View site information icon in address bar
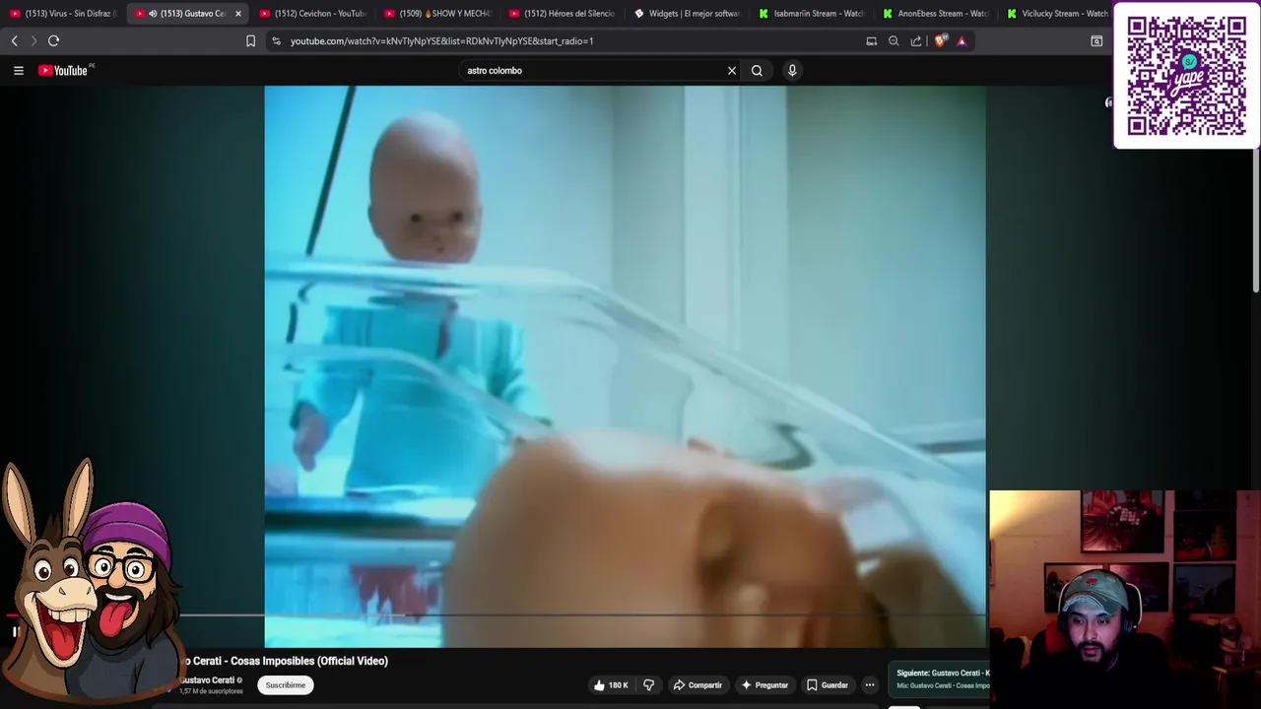1261x709 pixels. (x=276, y=40)
